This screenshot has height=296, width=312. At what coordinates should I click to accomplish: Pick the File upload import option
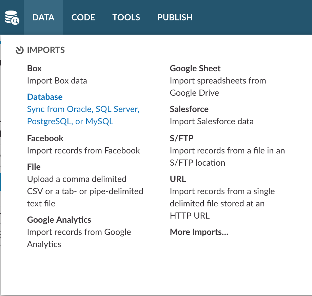34,167
